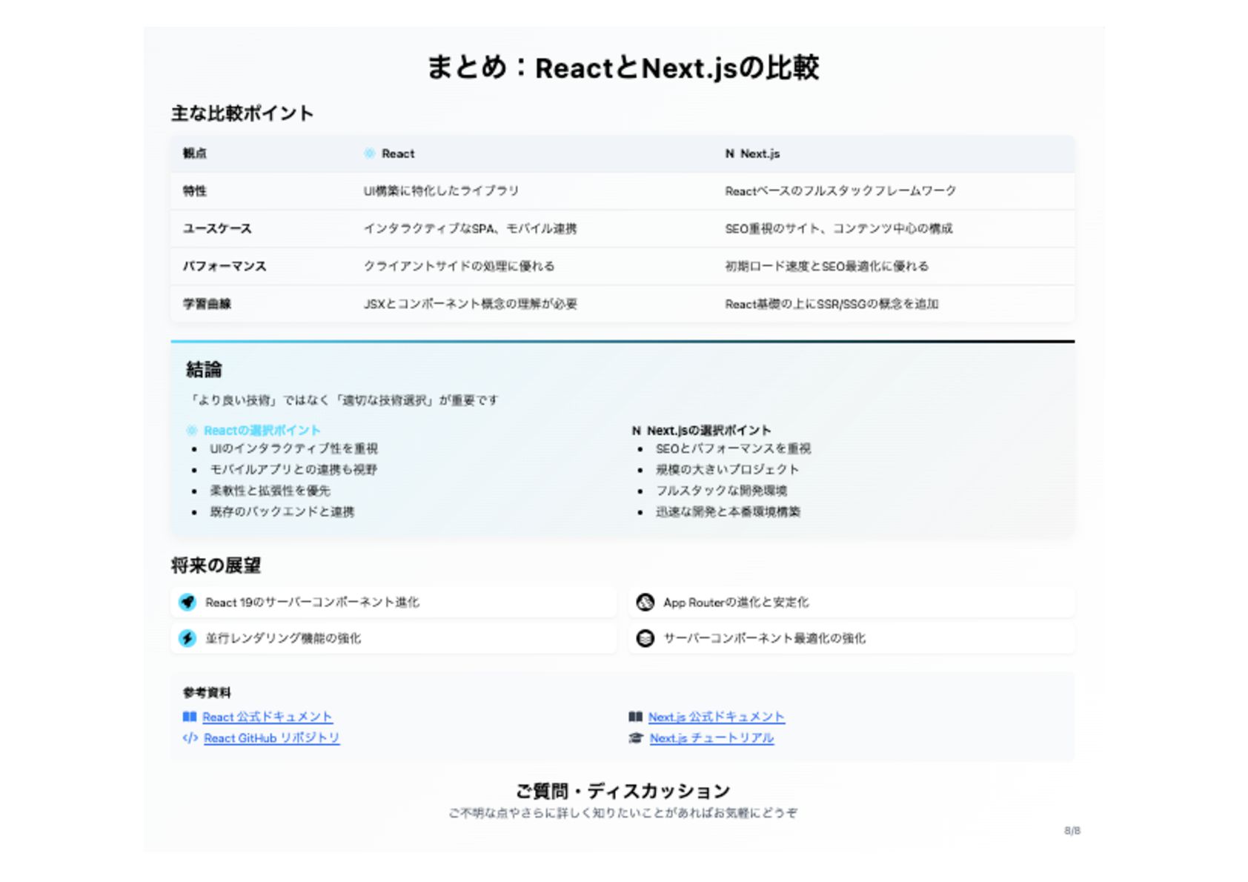Click cell SEO重視のサイト、コンテンツ中心の構成
1248x882 pixels.
[x=839, y=229]
